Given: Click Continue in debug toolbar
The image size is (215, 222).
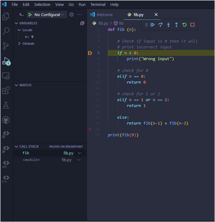Looking at the screenshot, I should point(152,25).
